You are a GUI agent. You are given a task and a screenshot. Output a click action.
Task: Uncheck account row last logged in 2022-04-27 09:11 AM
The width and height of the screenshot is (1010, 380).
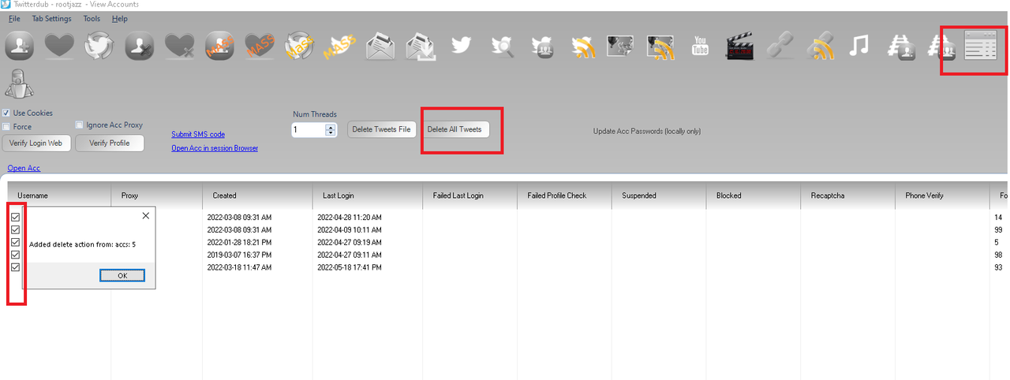pyautogui.click(x=15, y=254)
